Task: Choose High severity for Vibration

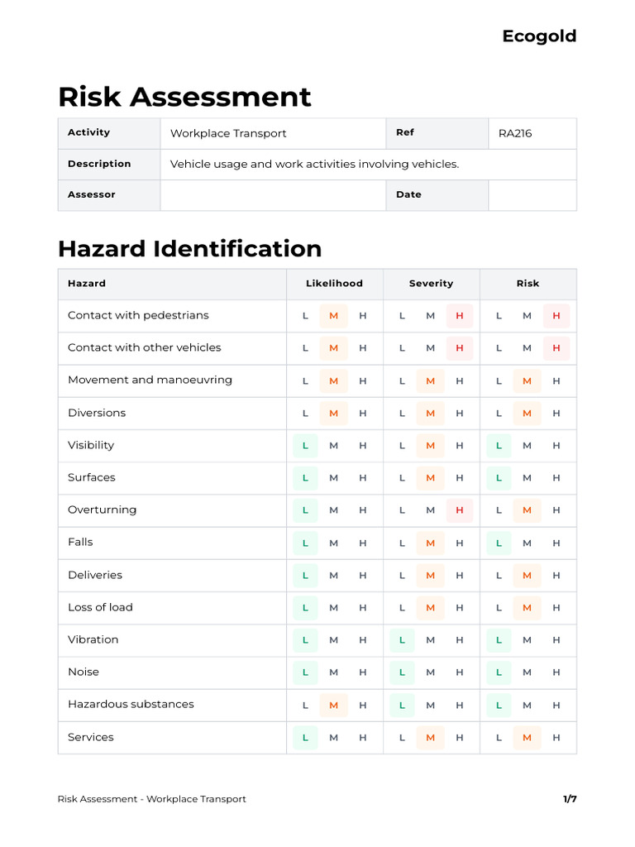Action: coord(460,640)
